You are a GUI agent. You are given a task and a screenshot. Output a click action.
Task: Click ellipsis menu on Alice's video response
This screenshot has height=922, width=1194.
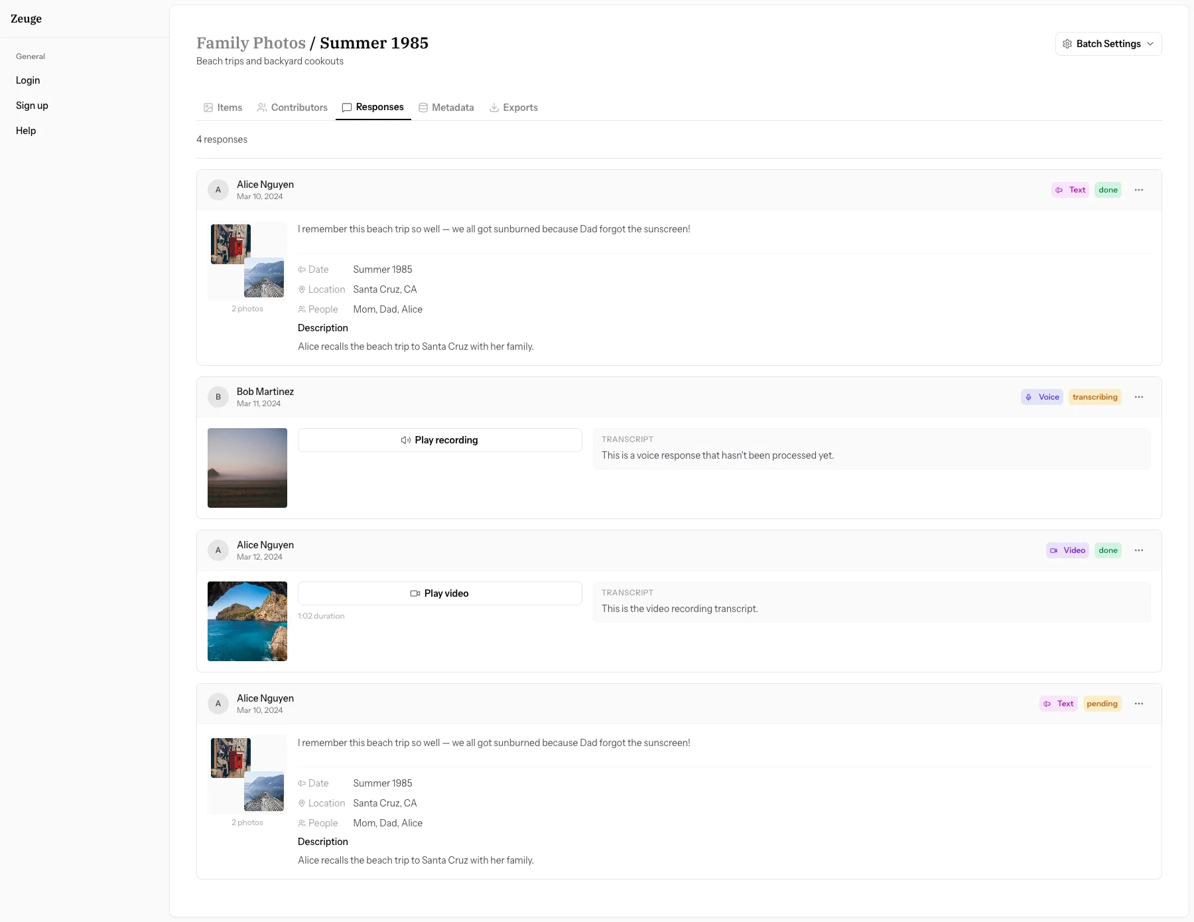(x=1138, y=550)
